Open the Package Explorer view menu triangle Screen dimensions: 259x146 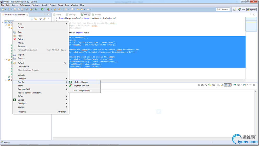(49, 18)
